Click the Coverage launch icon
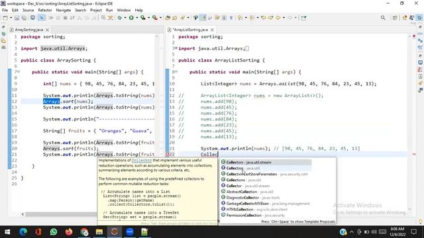 (143, 18)
